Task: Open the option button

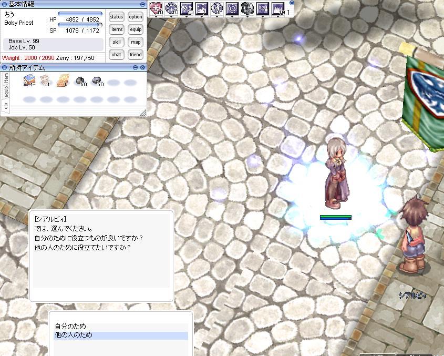Action: 136,17
